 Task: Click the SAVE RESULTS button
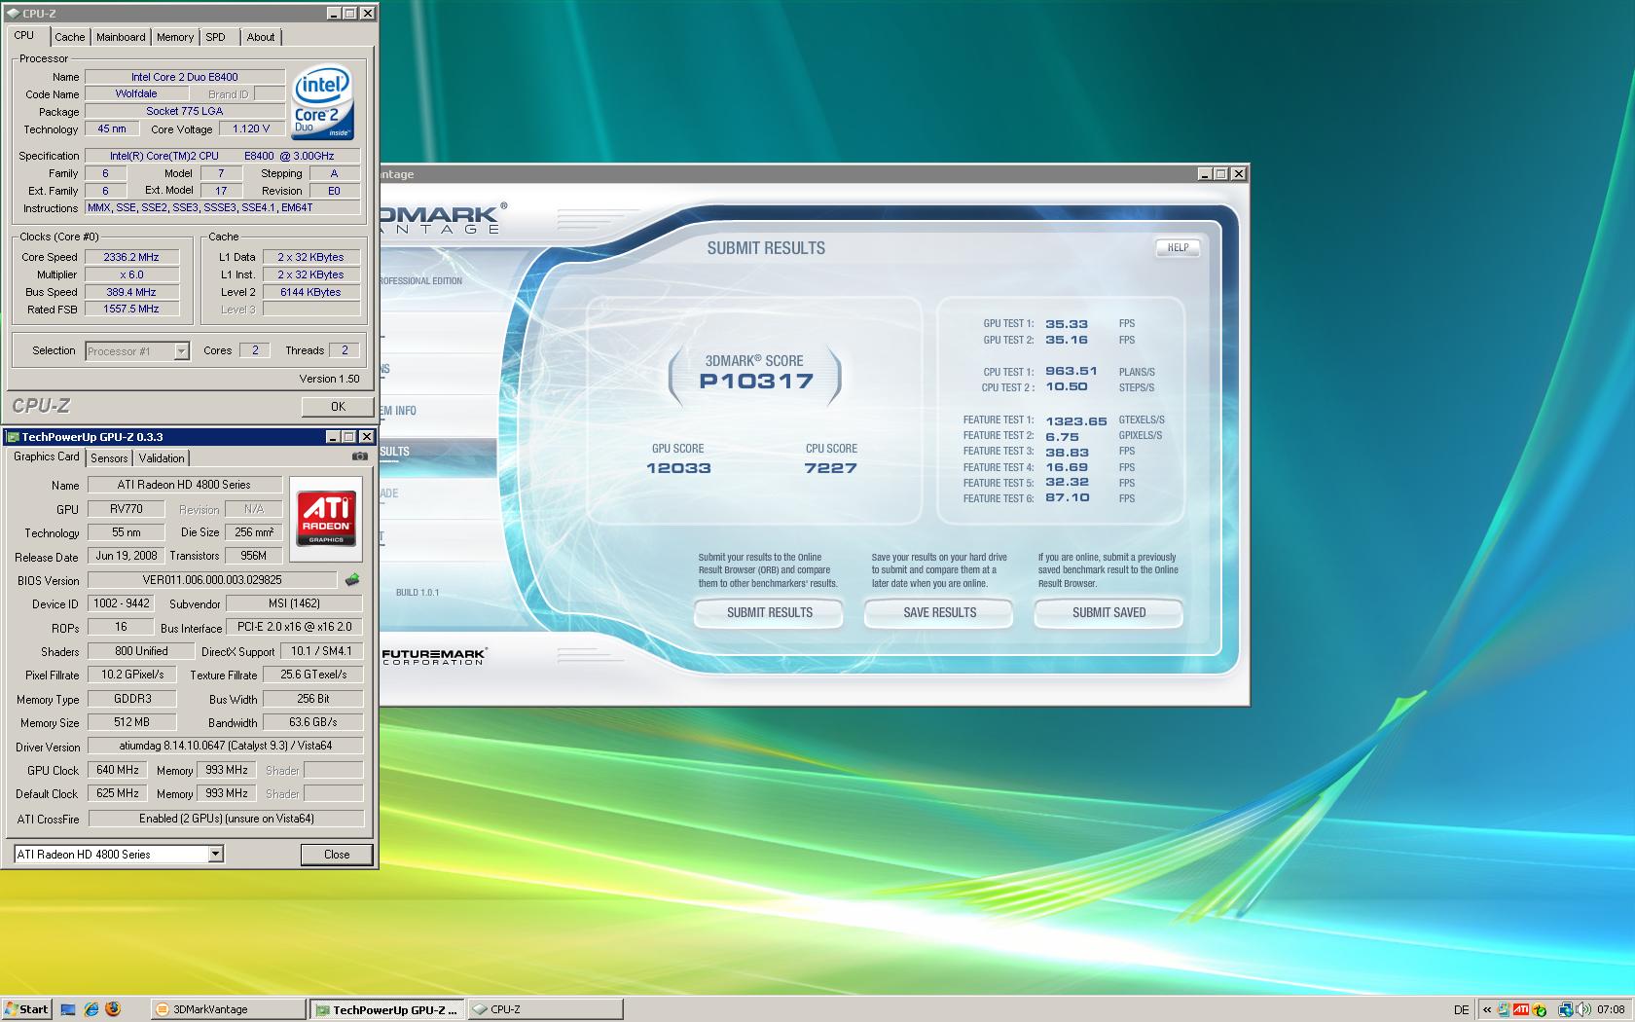pyautogui.click(x=939, y=612)
